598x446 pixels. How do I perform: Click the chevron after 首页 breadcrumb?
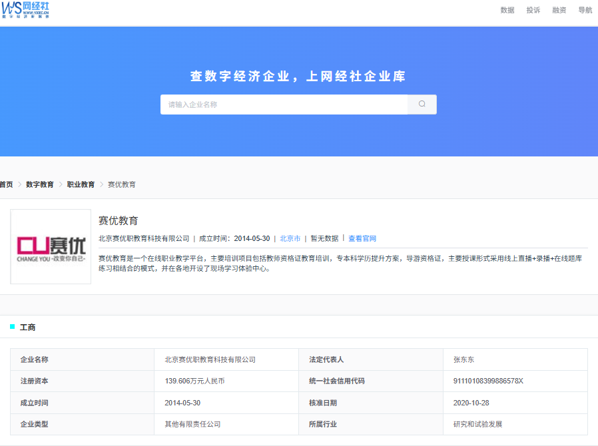[19, 184]
